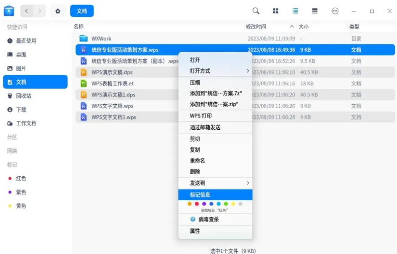
Task: Click the 类型 column header
Action: 354,26
